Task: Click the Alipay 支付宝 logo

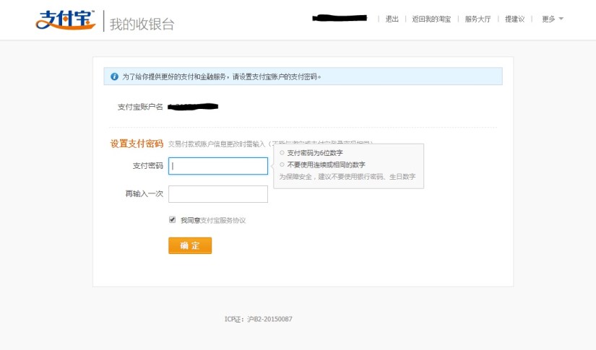Action: [65, 20]
